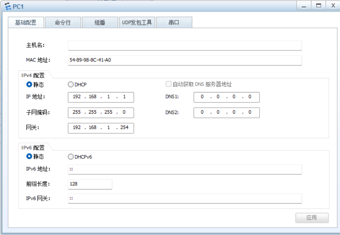Open the 组播 tab
Viewport: 340px width, 235px height.
100,22
